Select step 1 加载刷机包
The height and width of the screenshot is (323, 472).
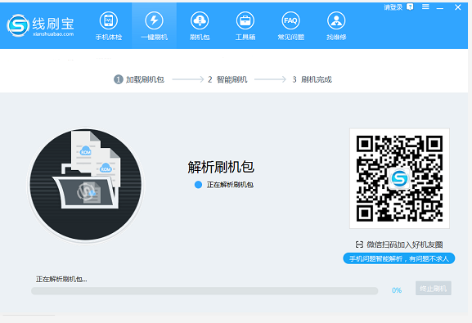point(139,79)
